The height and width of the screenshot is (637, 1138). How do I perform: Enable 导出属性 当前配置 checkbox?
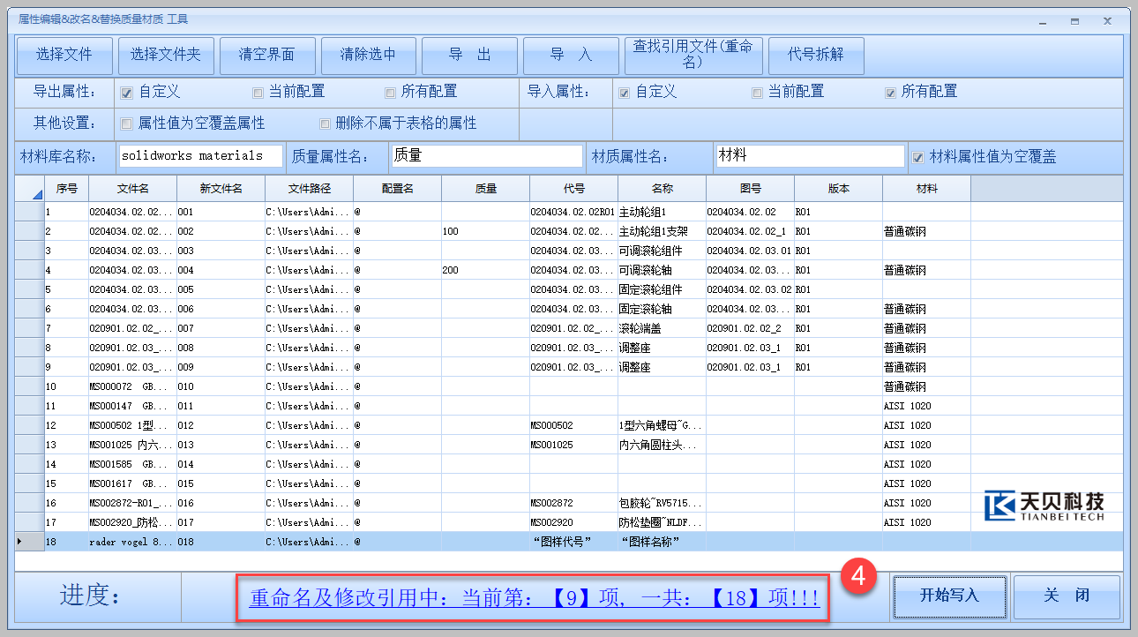coord(258,93)
